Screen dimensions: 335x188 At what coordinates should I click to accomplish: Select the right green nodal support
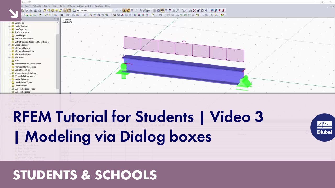tap(244, 83)
